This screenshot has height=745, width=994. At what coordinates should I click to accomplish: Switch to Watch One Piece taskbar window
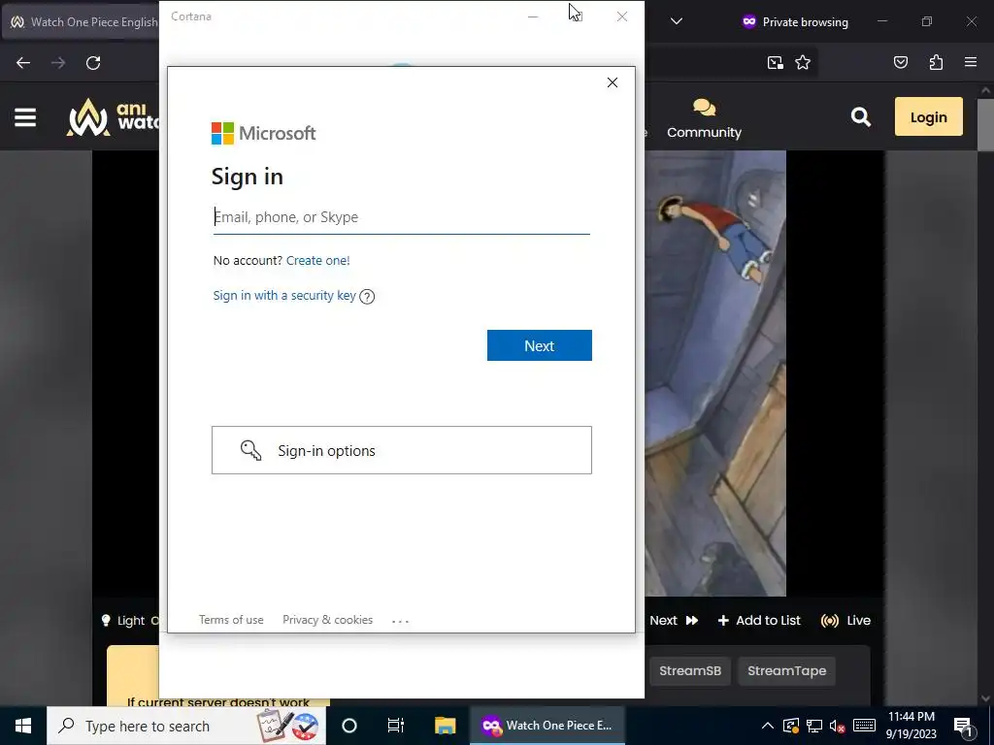click(x=547, y=726)
